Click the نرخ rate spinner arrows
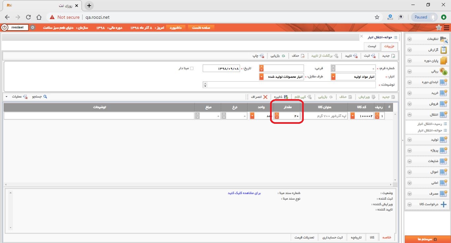Viewport: 451px width, 243px height. [224, 116]
